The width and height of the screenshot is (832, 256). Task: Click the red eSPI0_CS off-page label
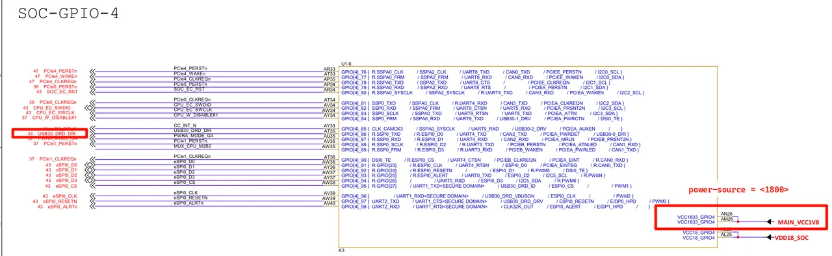pyautogui.click(x=66, y=185)
